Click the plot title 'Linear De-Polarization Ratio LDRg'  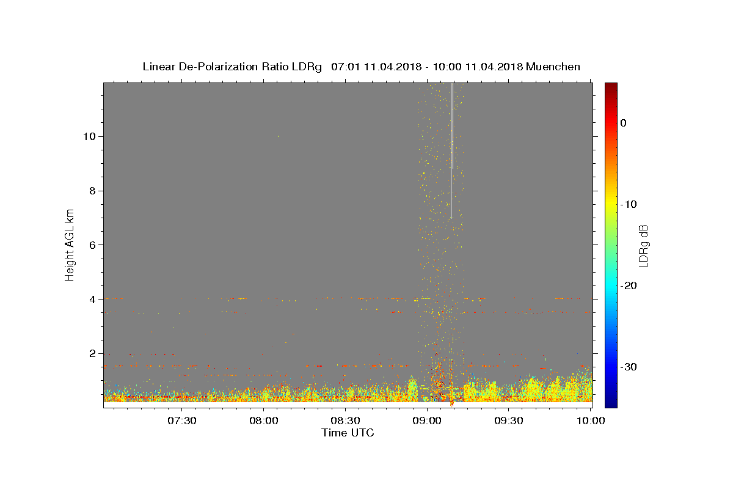232,67
